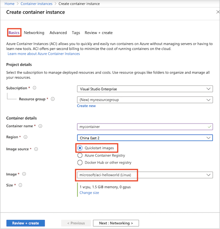Switch to the Networking tab
The width and height of the screenshot is (220, 229).
(x=34, y=33)
